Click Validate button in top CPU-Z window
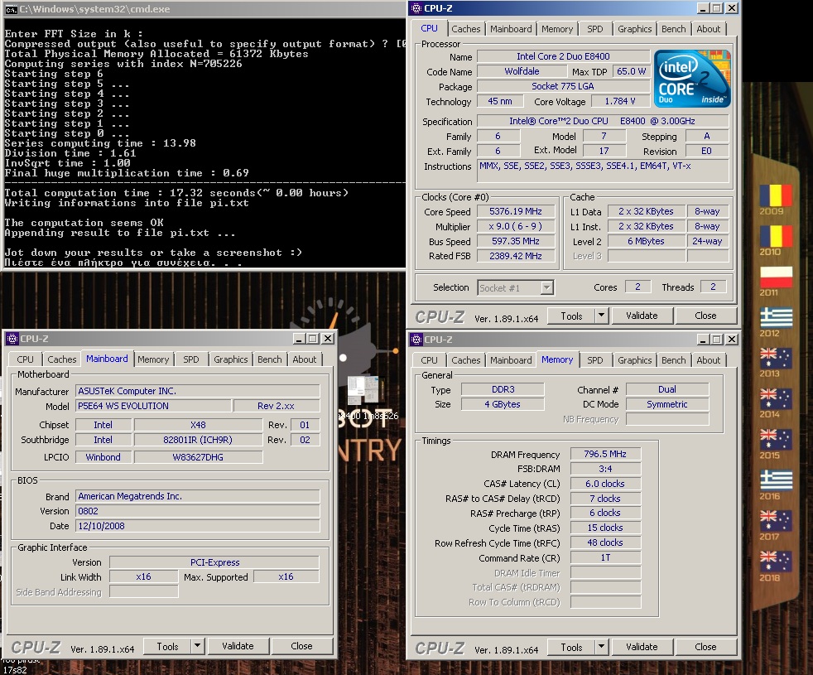This screenshot has width=813, height=675. coord(642,316)
